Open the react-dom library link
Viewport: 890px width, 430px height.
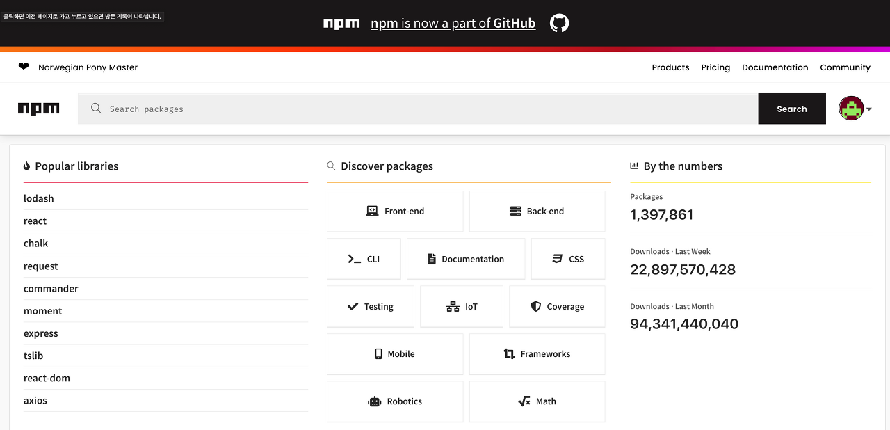click(47, 378)
